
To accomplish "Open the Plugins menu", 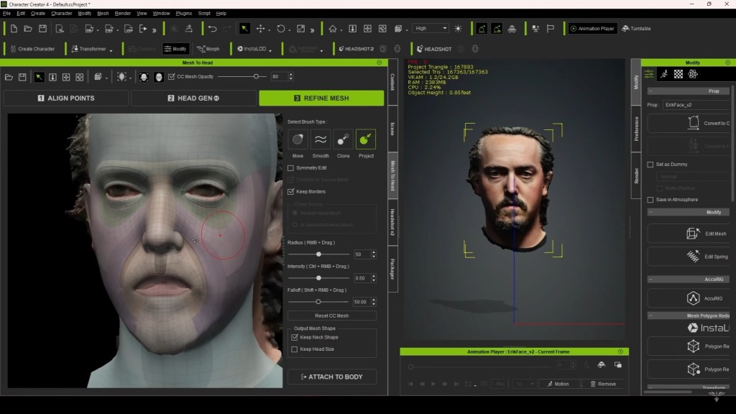I will click(x=183, y=14).
